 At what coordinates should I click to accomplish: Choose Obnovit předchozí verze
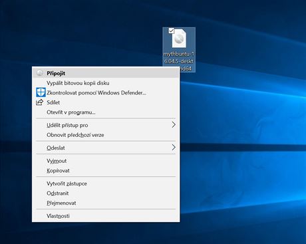coord(106,135)
